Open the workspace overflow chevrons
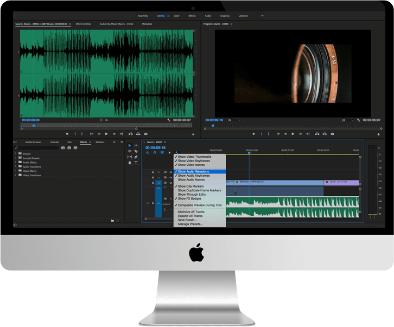The width and height of the screenshot is (394, 327). (262, 16)
